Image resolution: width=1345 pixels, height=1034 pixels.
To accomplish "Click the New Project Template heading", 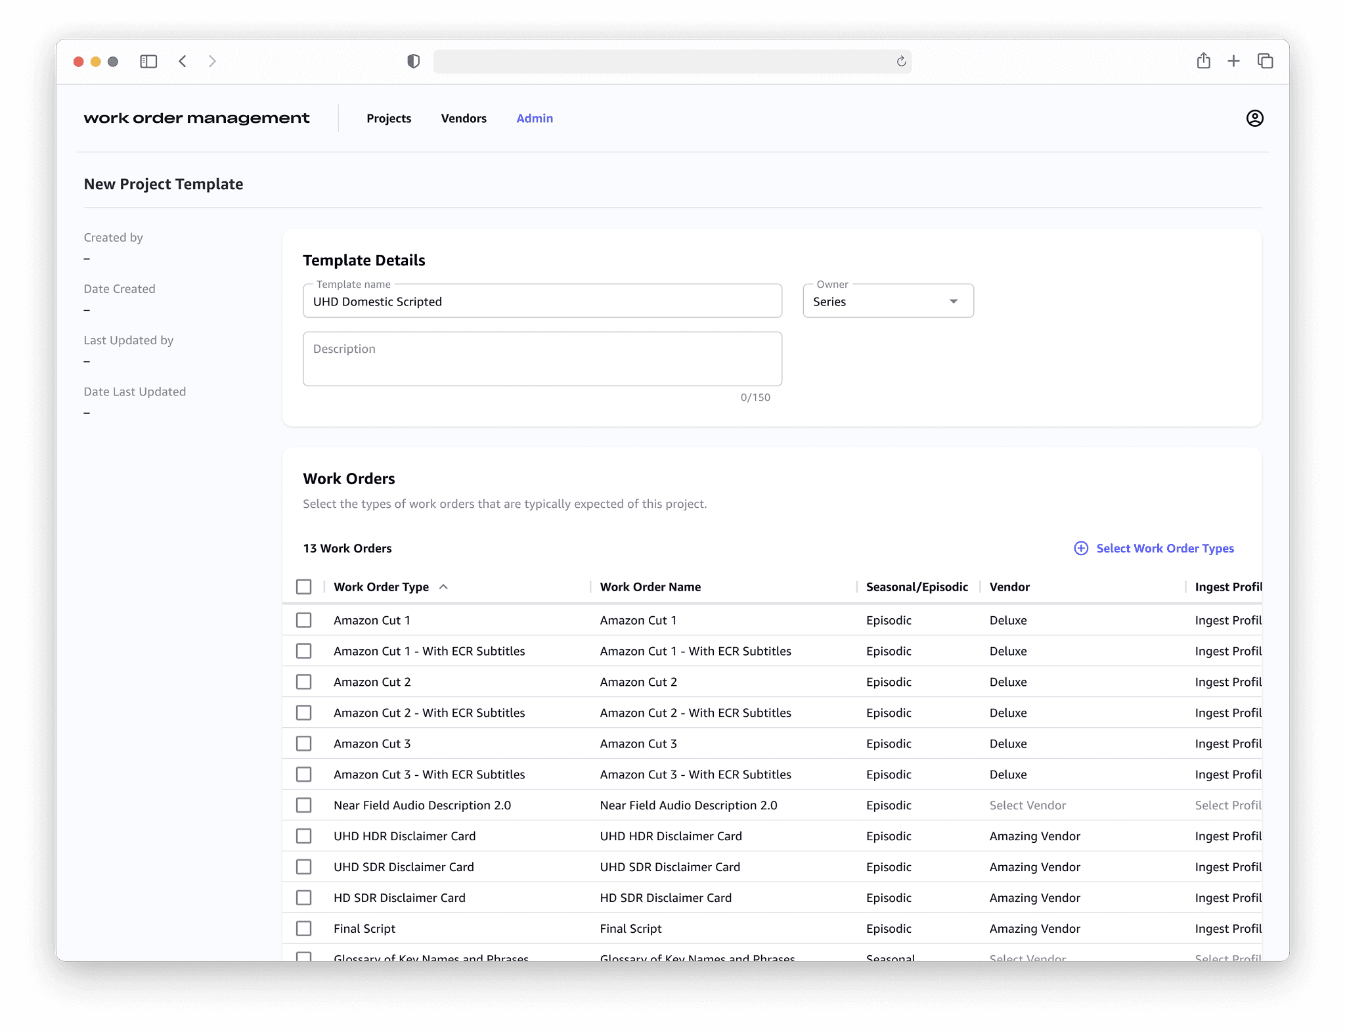I will [164, 184].
